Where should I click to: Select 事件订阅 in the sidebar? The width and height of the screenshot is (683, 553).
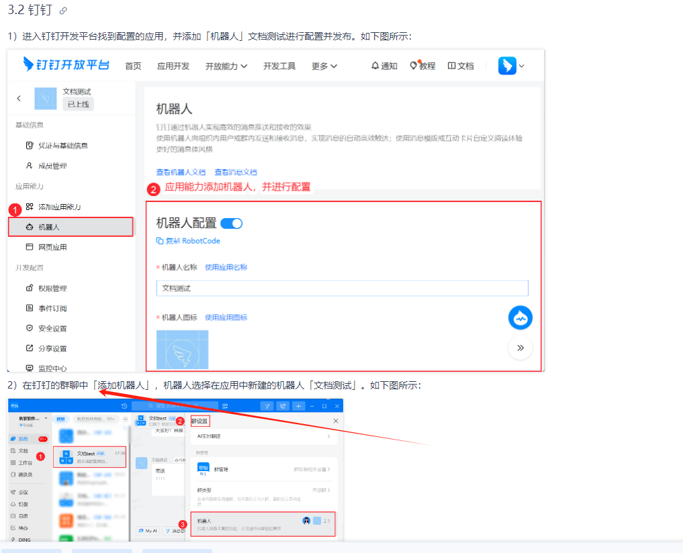46,308
